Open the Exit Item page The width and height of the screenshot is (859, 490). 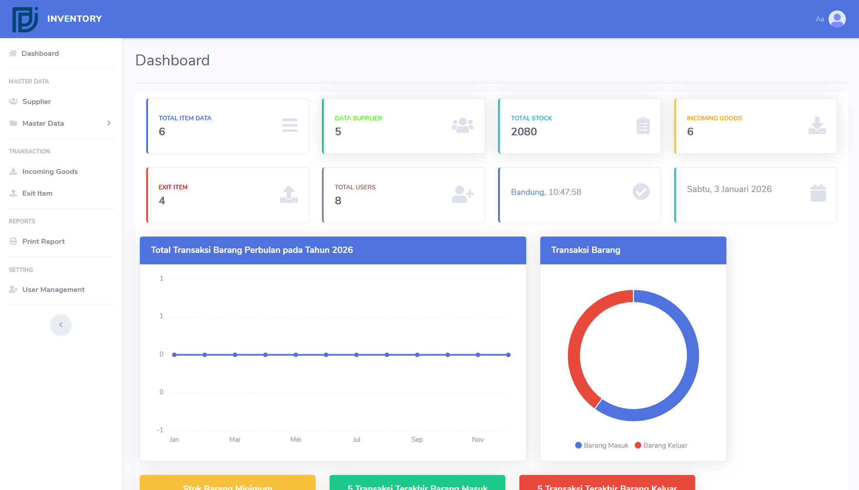(x=37, y=193)
